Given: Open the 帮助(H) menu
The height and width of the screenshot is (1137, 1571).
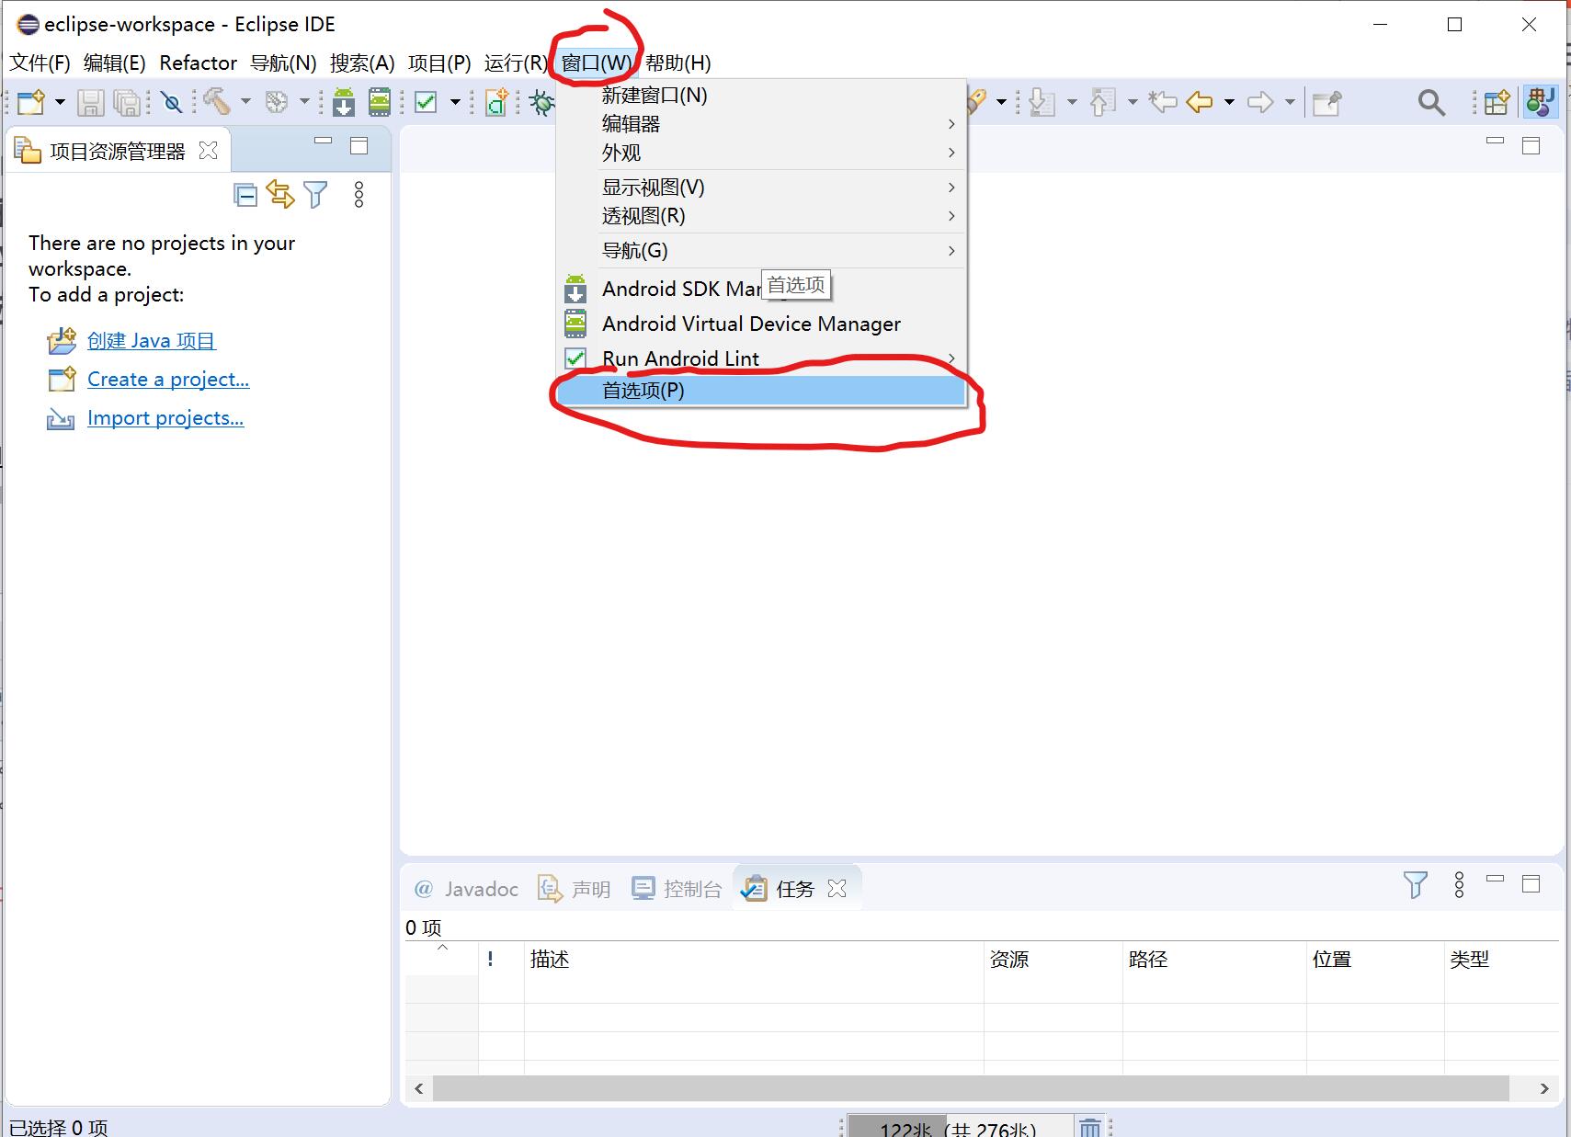Looking at the screenshot, I should coord(677,63).
